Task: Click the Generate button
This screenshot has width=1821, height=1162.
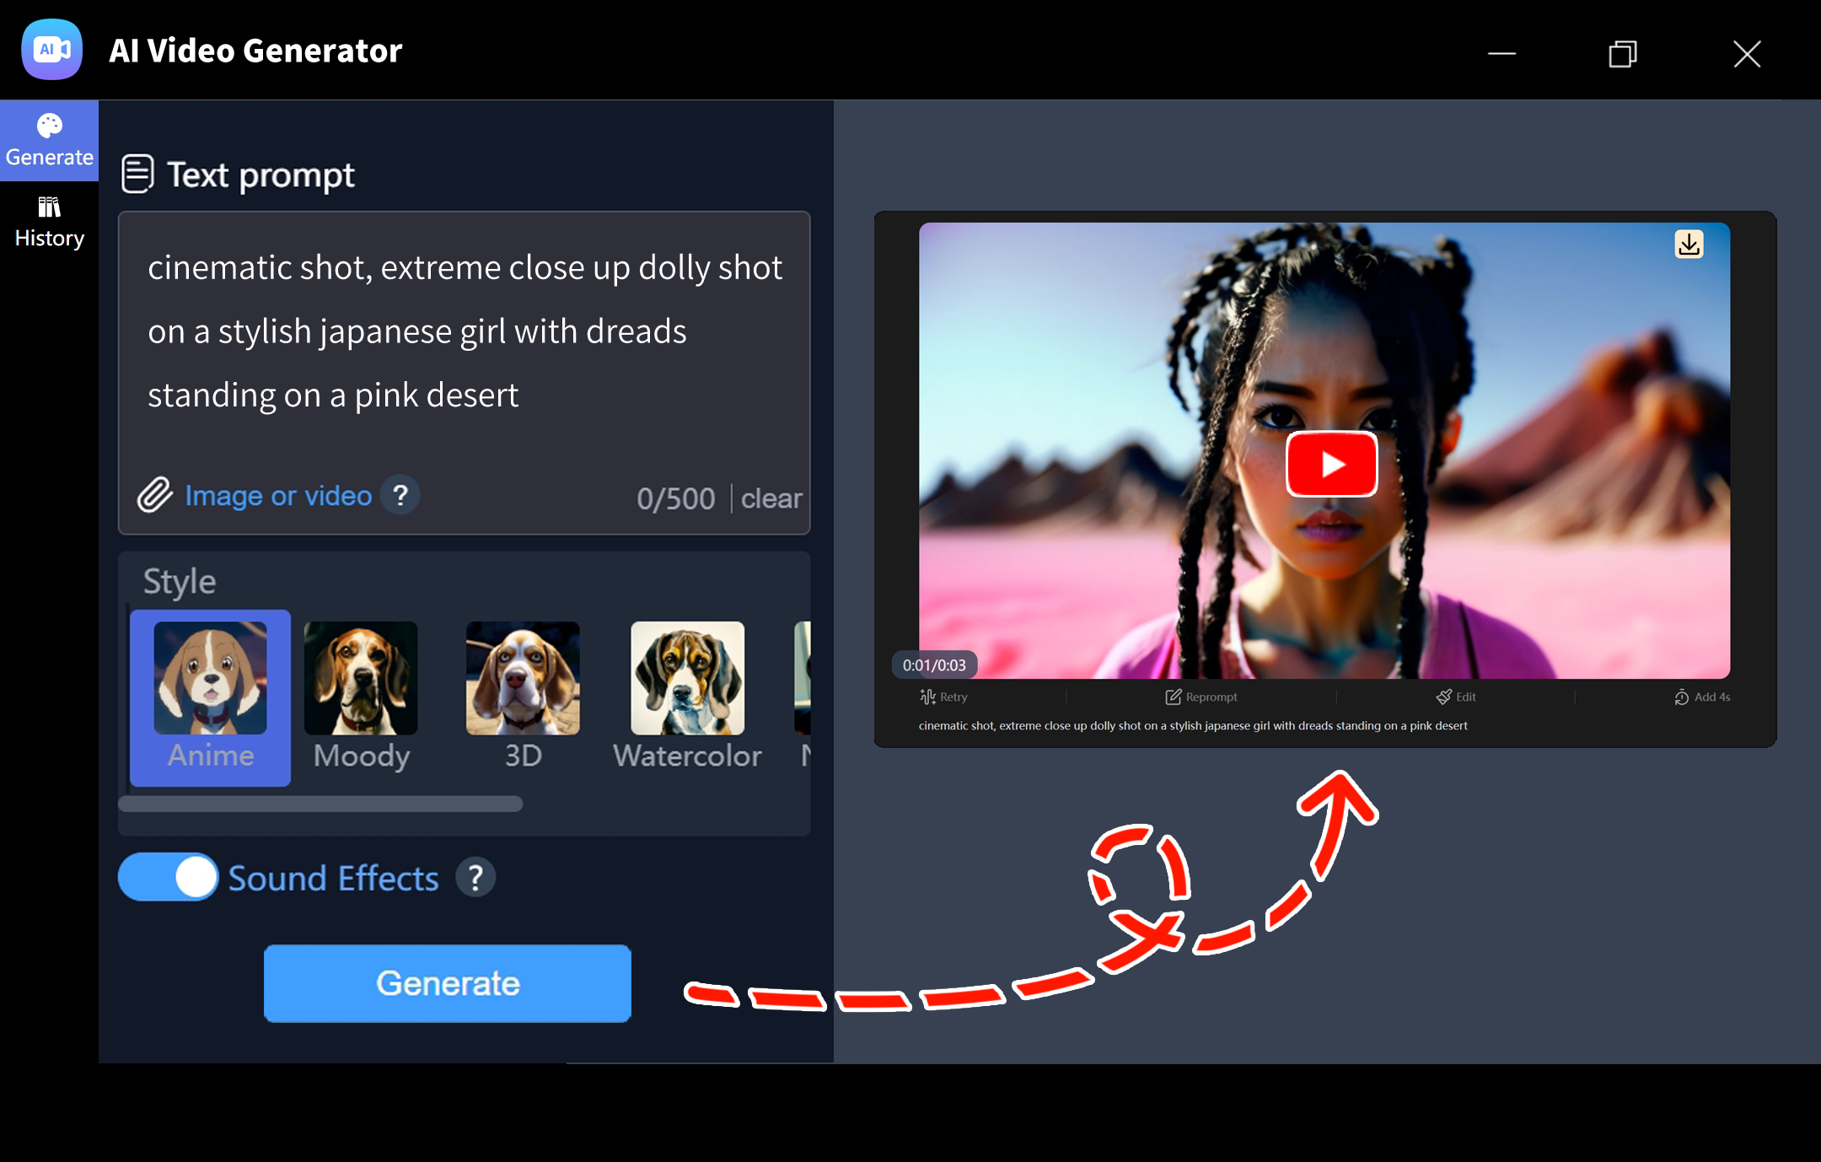Action: (447, 982)
